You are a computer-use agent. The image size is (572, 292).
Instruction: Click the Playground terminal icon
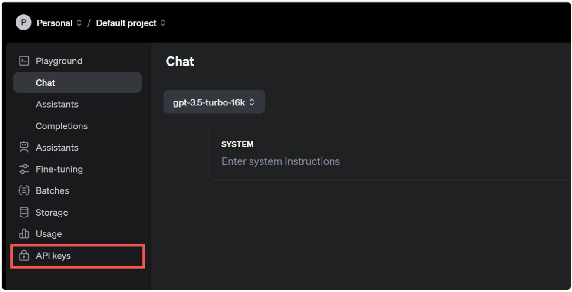click(24, 61)
